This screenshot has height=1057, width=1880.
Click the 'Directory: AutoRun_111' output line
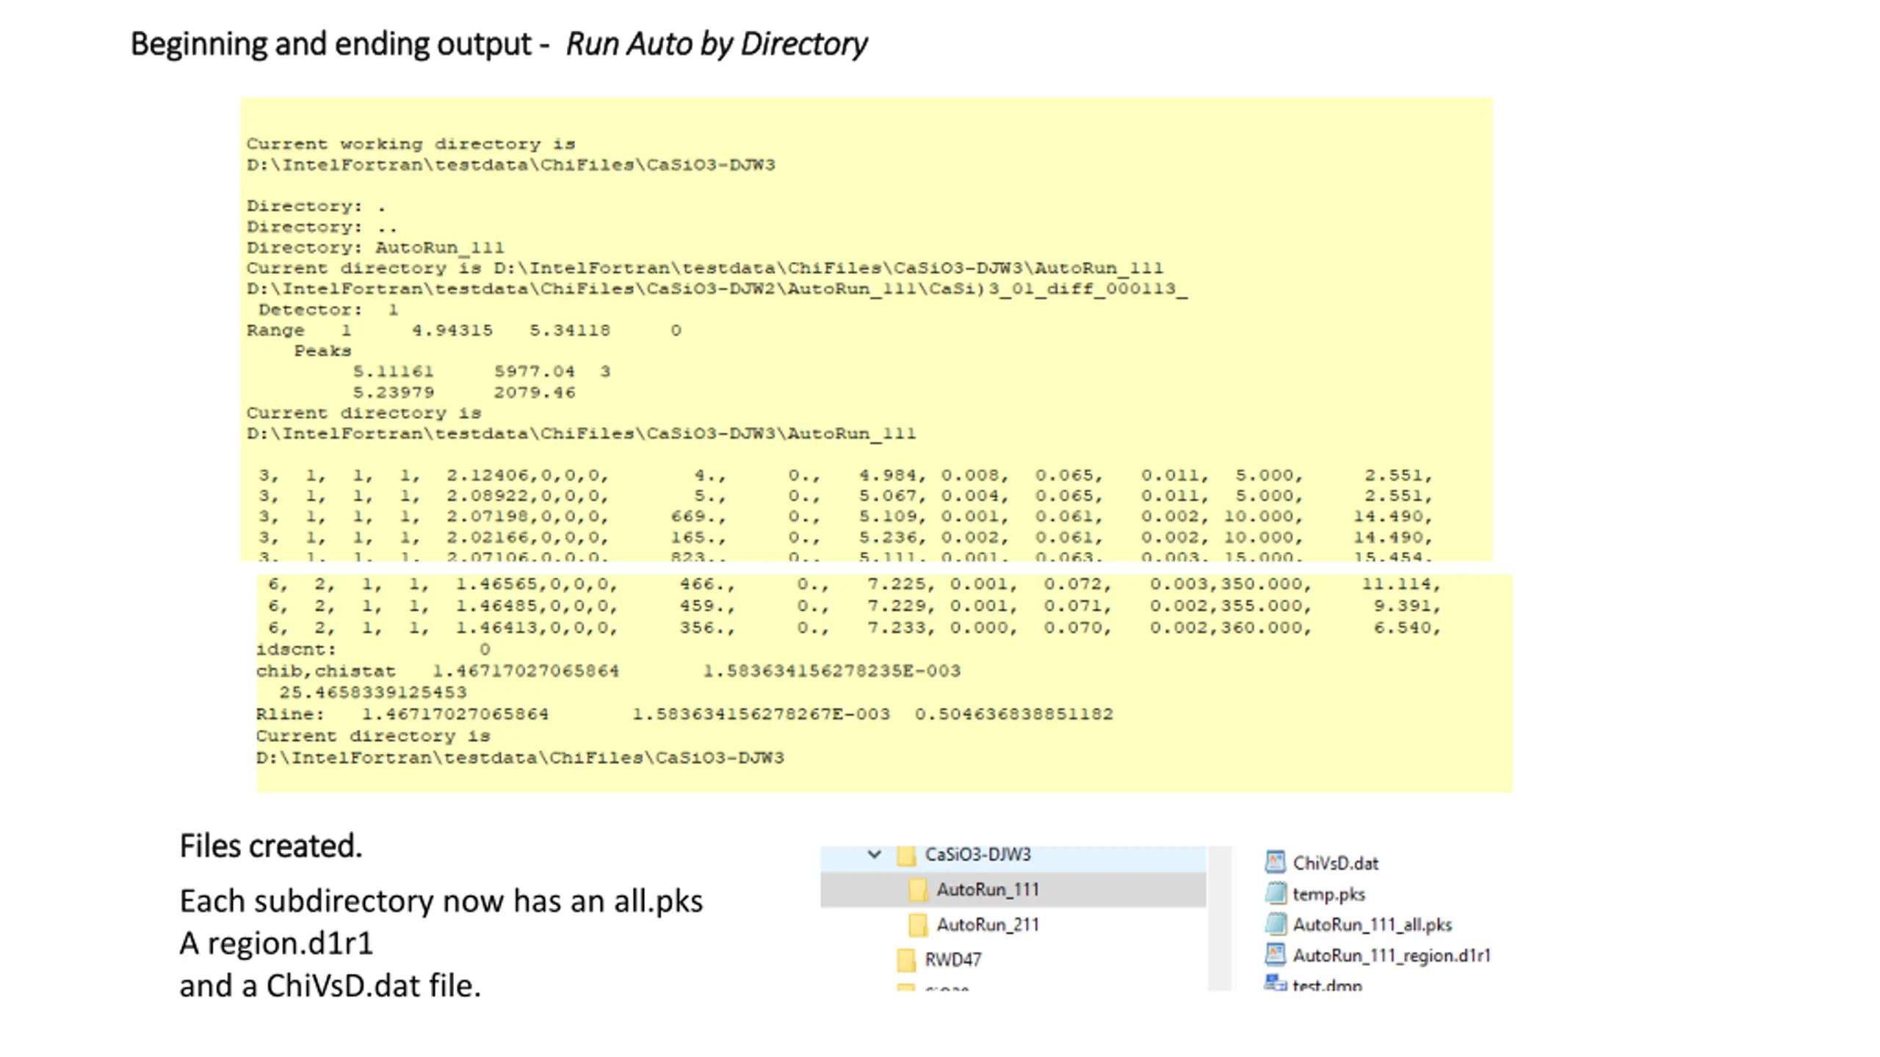[x=375, y=247]
